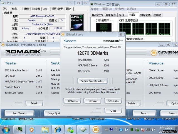Switch to the 圖形裝置 tab in CPU-Z
The width and height of the screenshot is (178, 134).
coord(58,9)
